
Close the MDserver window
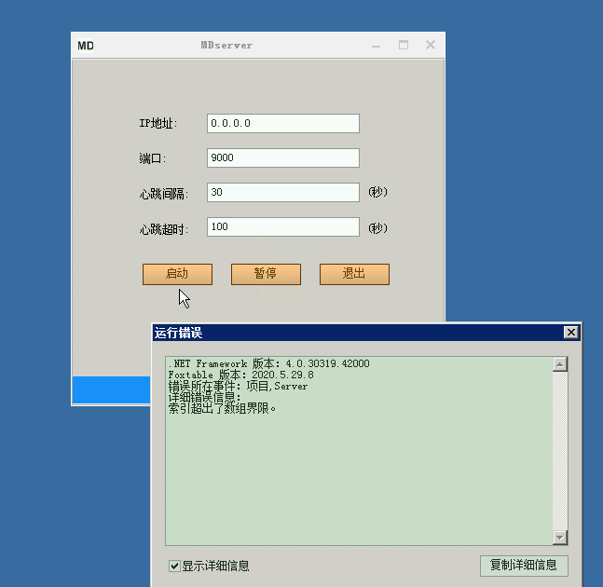(431, 46)
